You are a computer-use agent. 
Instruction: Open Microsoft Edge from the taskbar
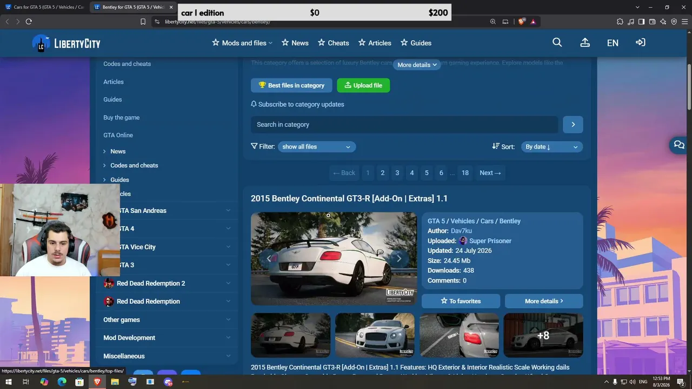pyautogui.click(x=62, y=382)
